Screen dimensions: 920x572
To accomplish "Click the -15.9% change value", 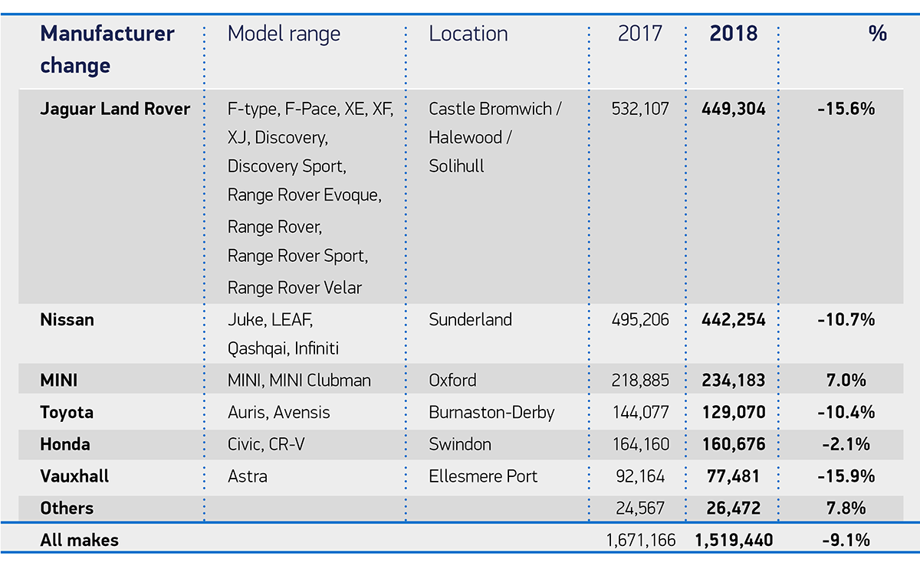I will click(x=846, y=476).
